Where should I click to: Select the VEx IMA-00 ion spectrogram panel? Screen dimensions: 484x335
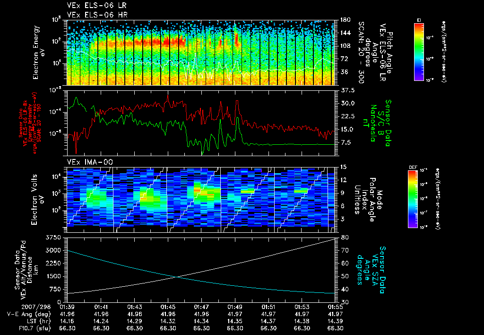(x=200, y=199)
